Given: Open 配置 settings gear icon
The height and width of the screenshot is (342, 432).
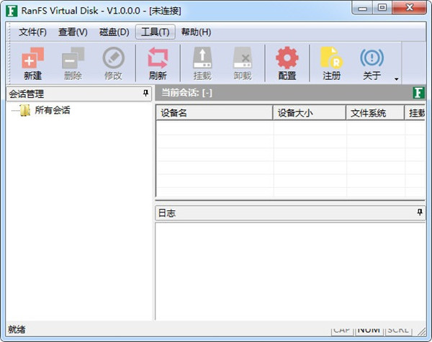Looking at the screenshot, I should (x=287, y=63).
